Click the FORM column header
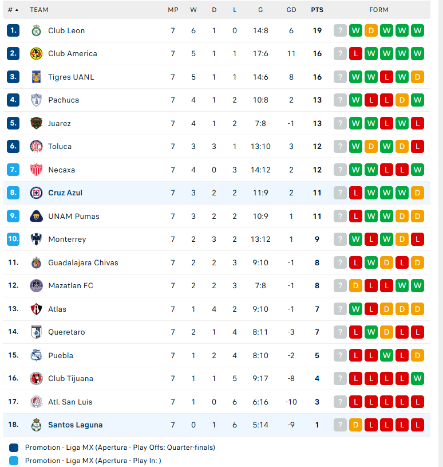443x467 pixels. coord(379,10)
